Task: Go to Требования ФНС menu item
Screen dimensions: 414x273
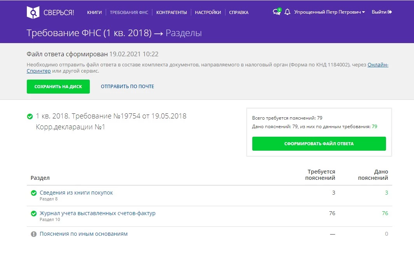Action: 129,12
